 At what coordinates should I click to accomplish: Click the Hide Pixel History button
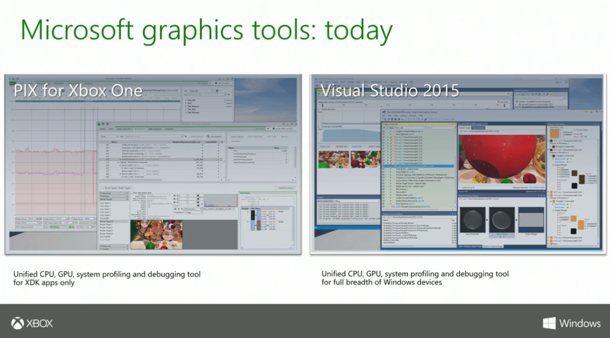pos(285,188)
